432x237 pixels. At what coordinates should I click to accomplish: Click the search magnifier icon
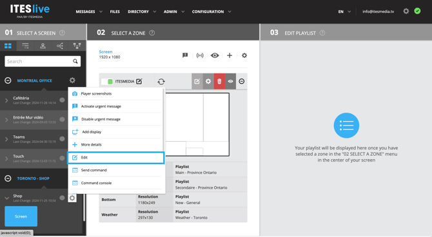pyautogui.click(x=75, y=61)
